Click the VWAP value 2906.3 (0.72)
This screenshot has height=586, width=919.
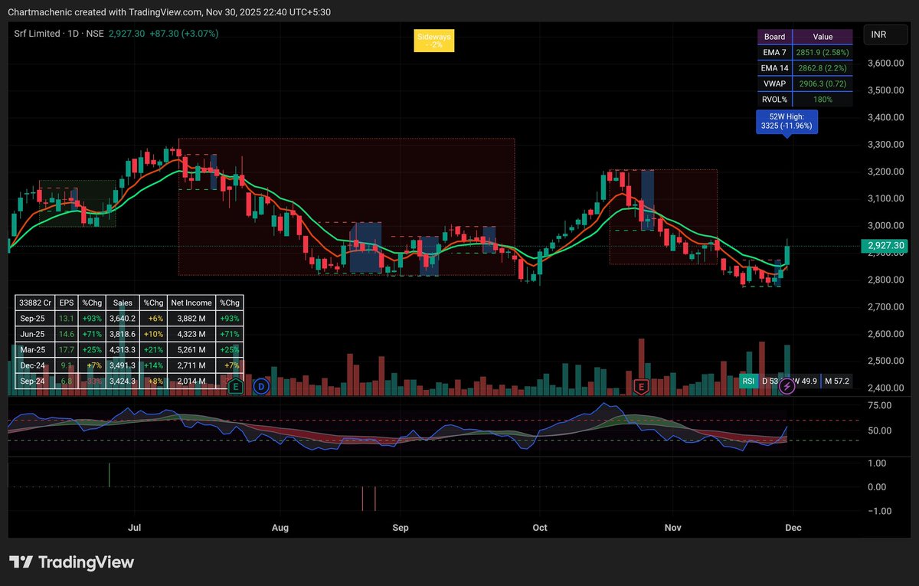[823, 83]
